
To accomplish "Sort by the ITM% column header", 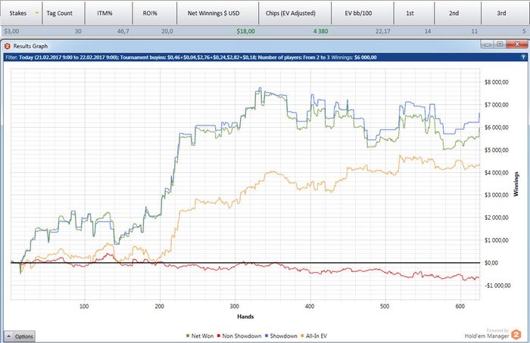I will pos(108,13).
